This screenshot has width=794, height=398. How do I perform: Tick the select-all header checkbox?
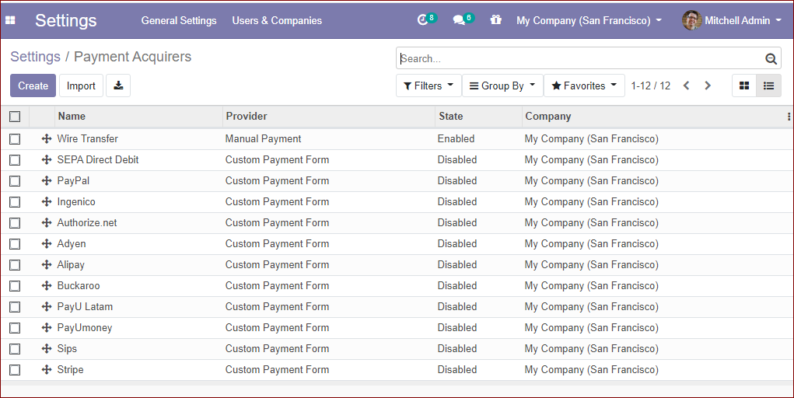15,117
